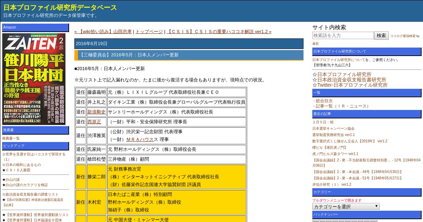
Task: Click table cell 勝栄二郎
Action: (97, 177)
